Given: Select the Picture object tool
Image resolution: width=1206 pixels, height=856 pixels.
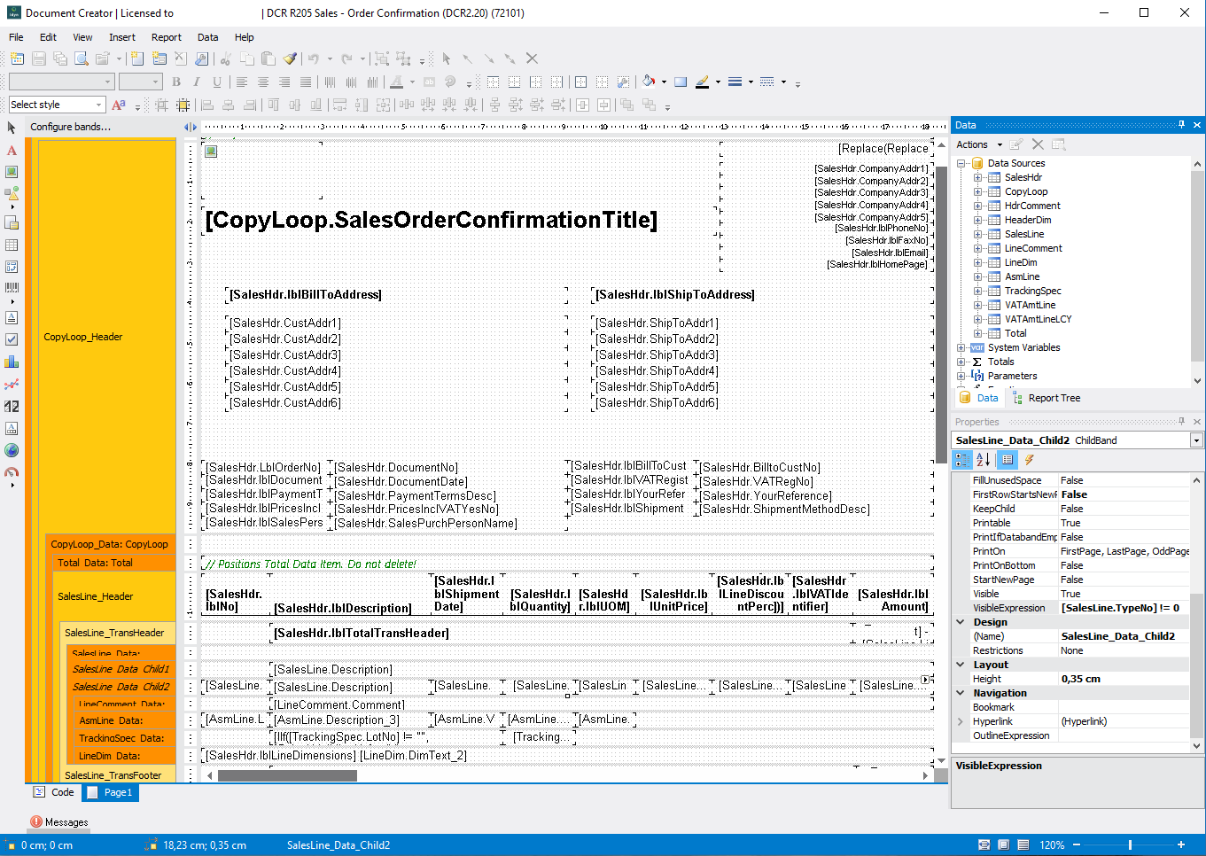Looking at the screenshot, I should (12, 172).
